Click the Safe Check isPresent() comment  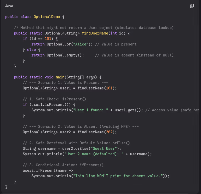pos(54,99)
